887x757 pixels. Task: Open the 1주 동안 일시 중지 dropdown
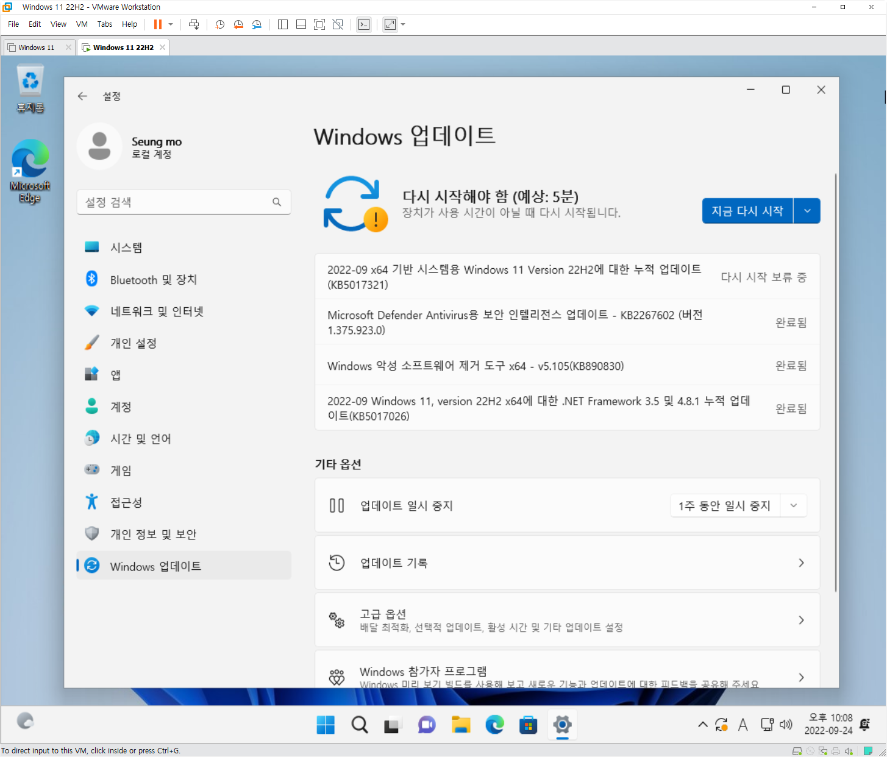click(794, 505)
